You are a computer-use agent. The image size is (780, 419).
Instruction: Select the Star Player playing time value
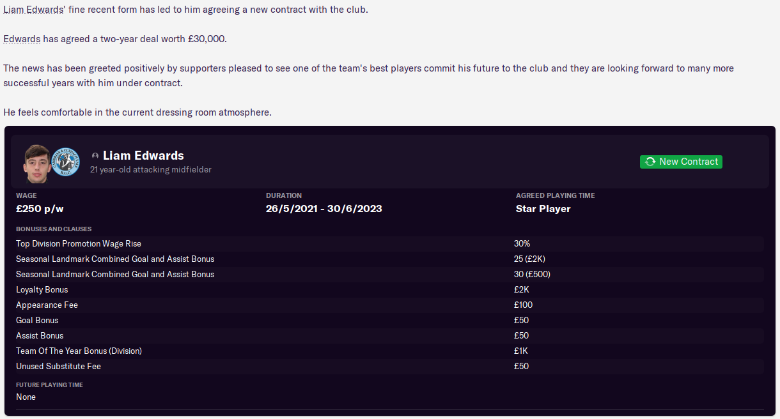543,209
